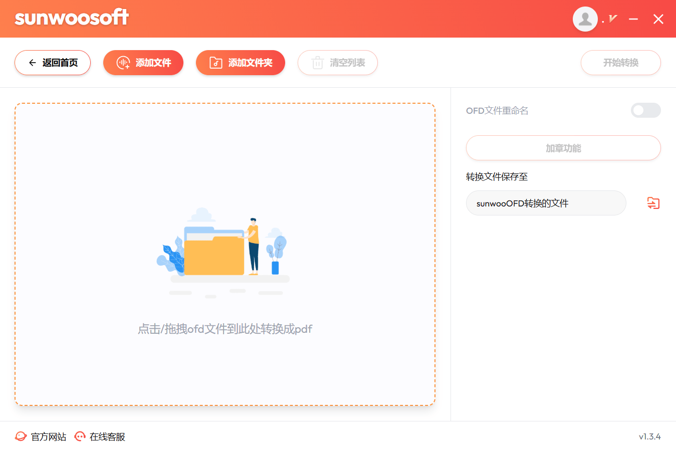Close the sunwoosoft window
Screen dimensions: 676x451
(x=658, y=19)
